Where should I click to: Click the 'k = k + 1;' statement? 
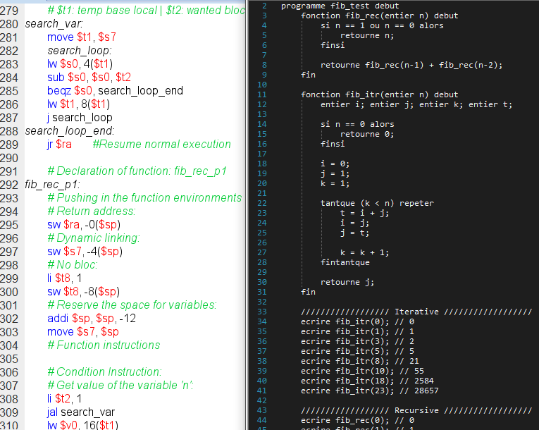coord(364,253)
